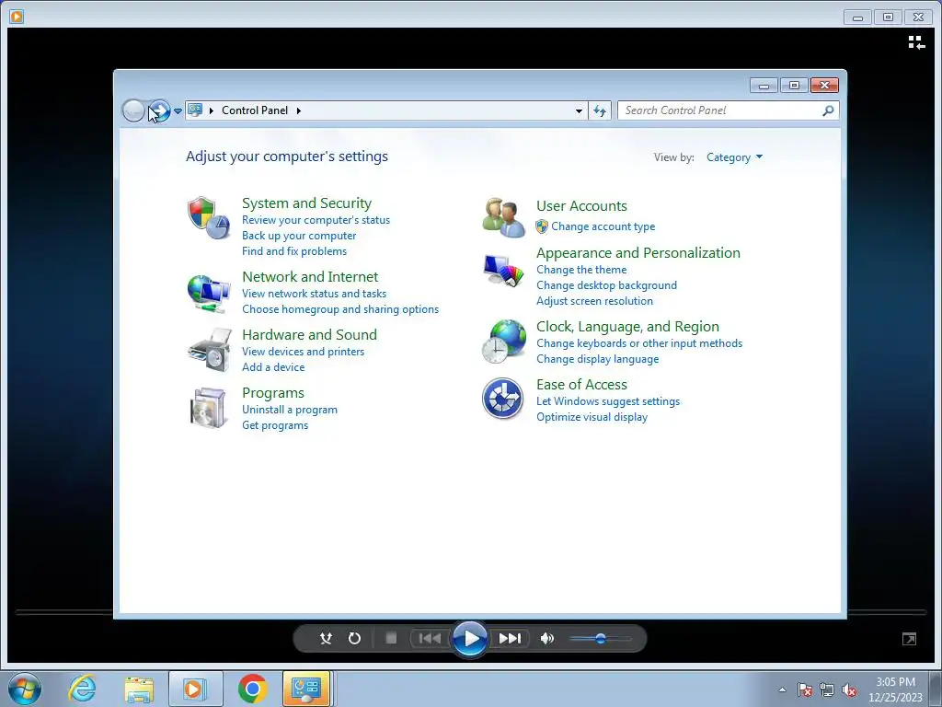Click Change keyboards or other input methods
This screenshot has height=707, width=942.
click(x=639, y=343)
